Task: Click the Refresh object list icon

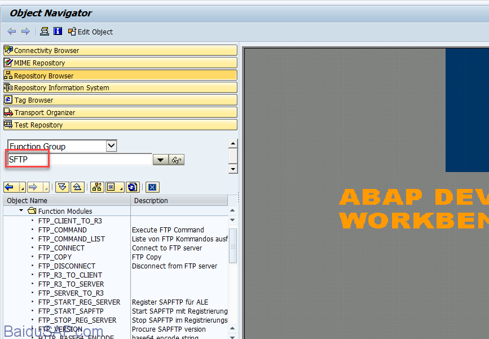Action: coord(133,187)
